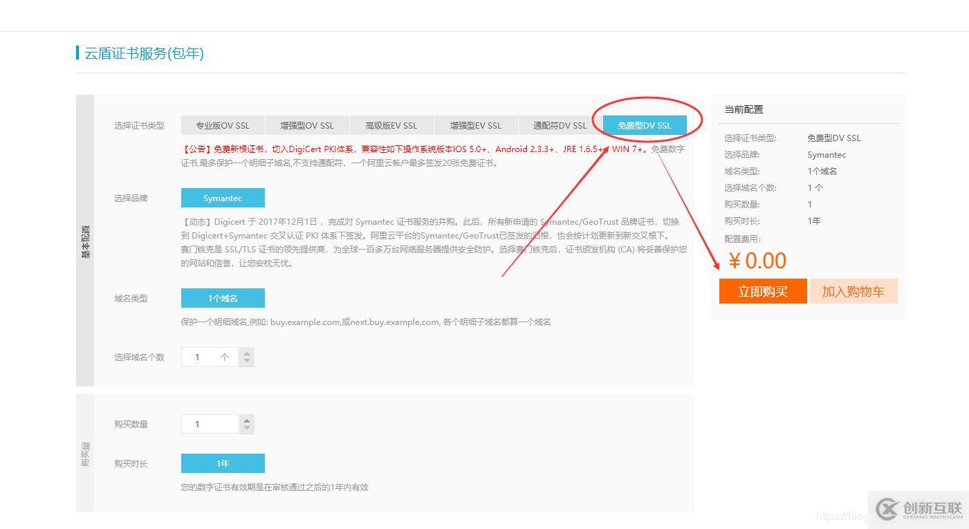Screen dimensions: 969x529
Task: Click the 购买数量 input field
Action: 207,423
